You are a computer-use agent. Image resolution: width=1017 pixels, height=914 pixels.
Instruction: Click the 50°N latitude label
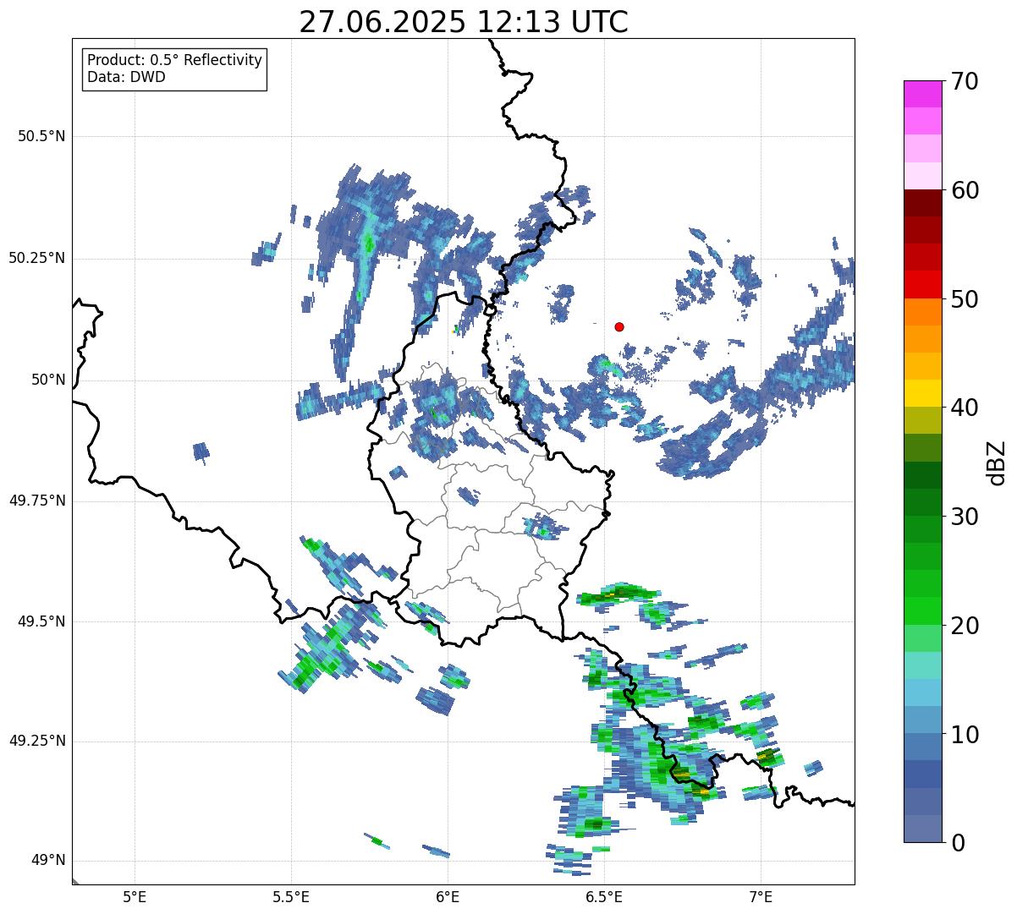[x=48, y=380]
